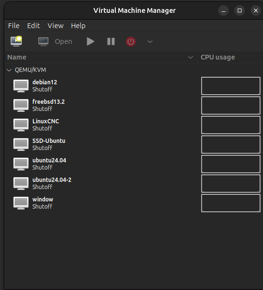This screenshot has height=290, width=263.
Task: Click the window VM CPU usage graph
Action: (231, 203)
